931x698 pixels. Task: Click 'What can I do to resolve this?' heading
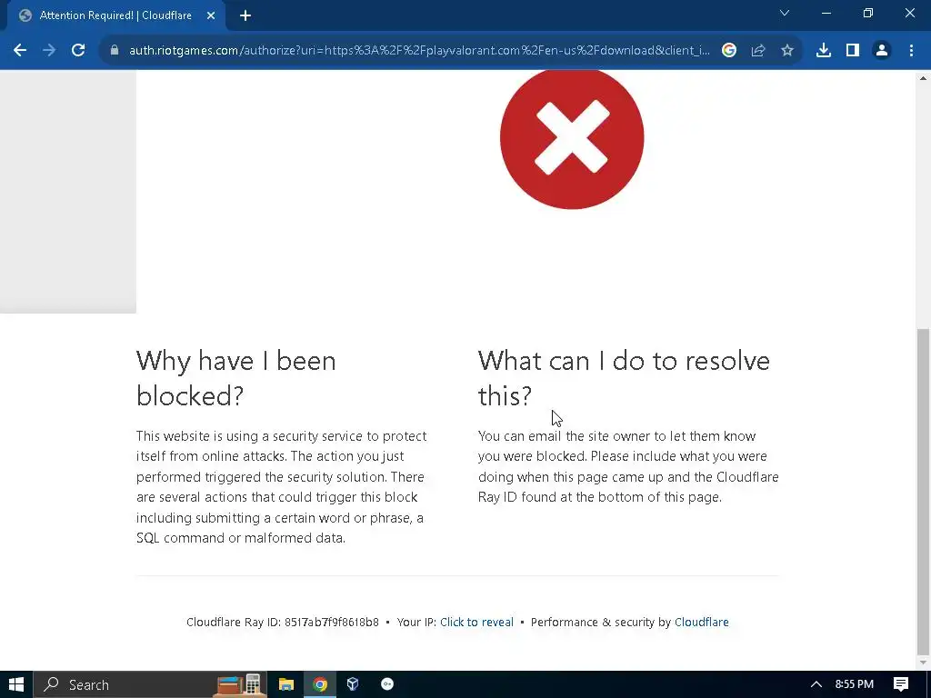624,378
